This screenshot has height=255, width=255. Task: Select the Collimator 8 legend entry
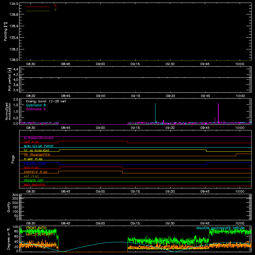(x=36, y=105)
